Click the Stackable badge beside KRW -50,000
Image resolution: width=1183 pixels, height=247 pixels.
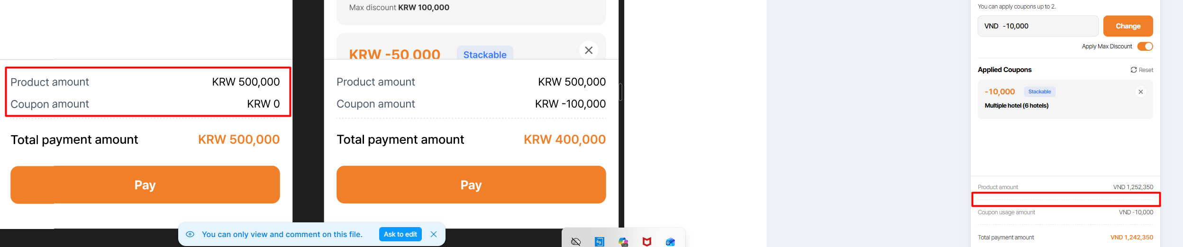click(484, 55)
